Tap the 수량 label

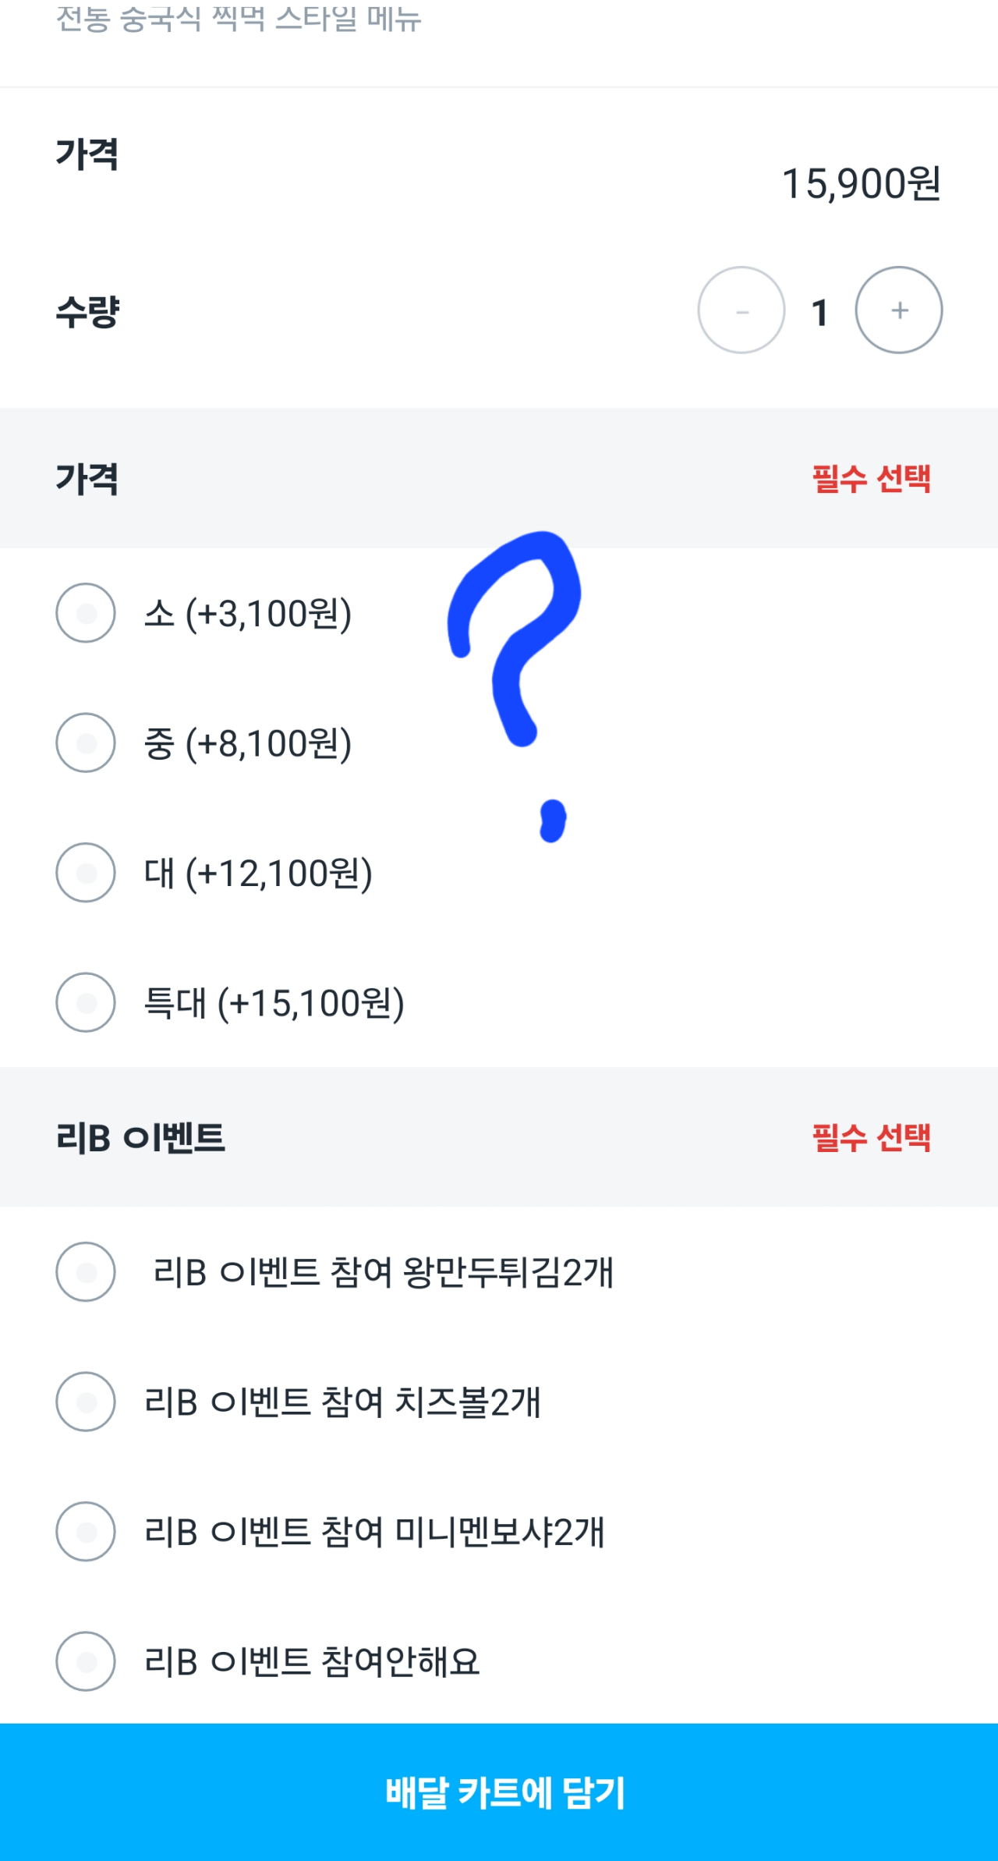pyautogui.click(x=87, y=312)
